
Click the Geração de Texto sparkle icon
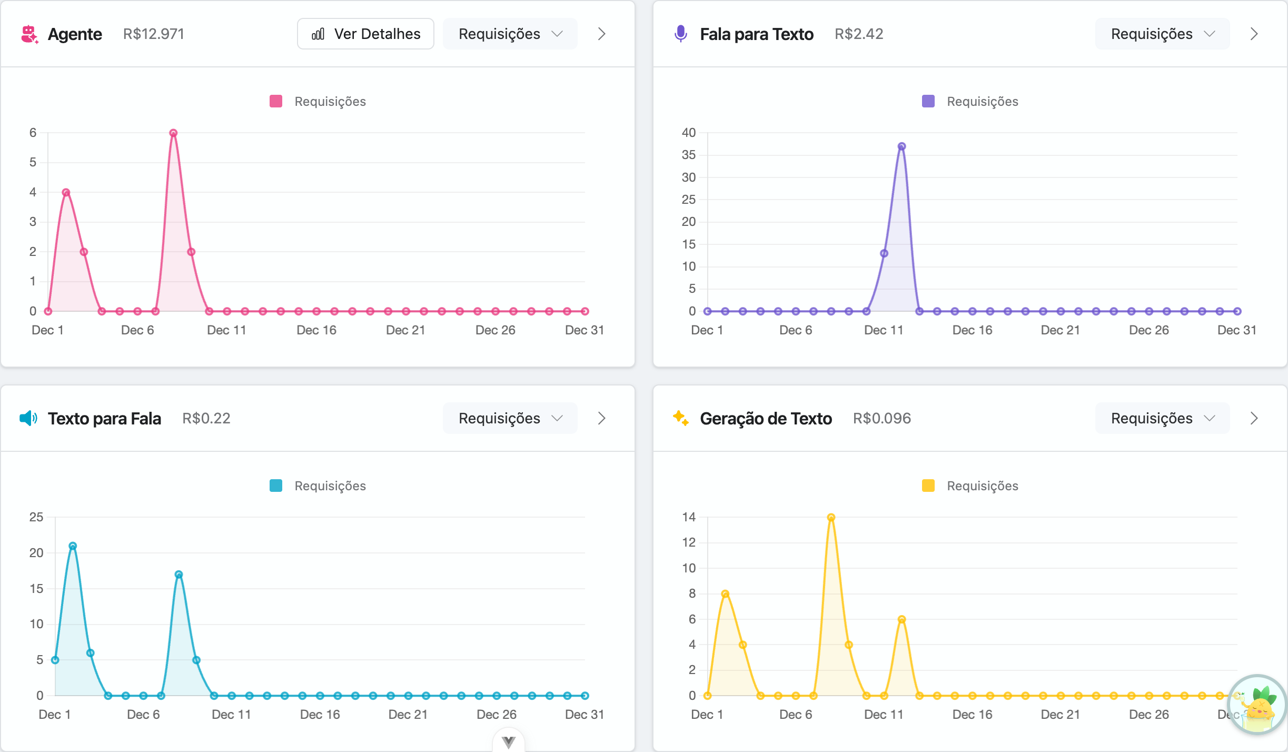(x=680, y=418)
